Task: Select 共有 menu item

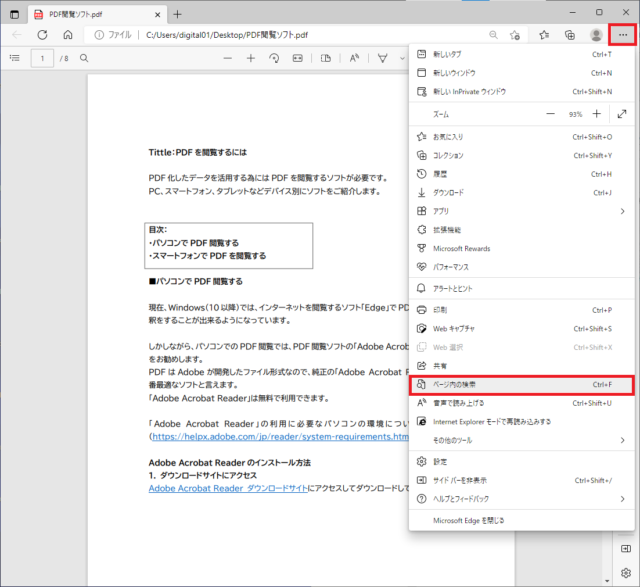Action: pos(522,366)
